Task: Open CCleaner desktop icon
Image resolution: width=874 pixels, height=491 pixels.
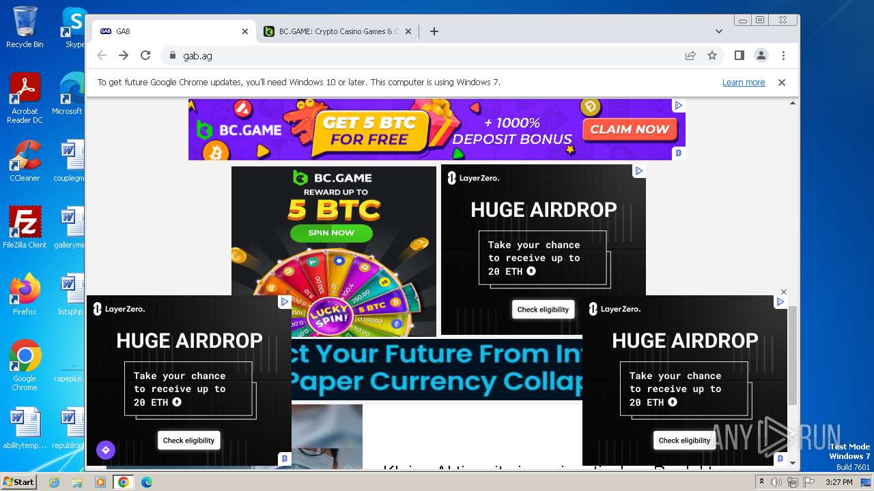Action: point(25,161)
